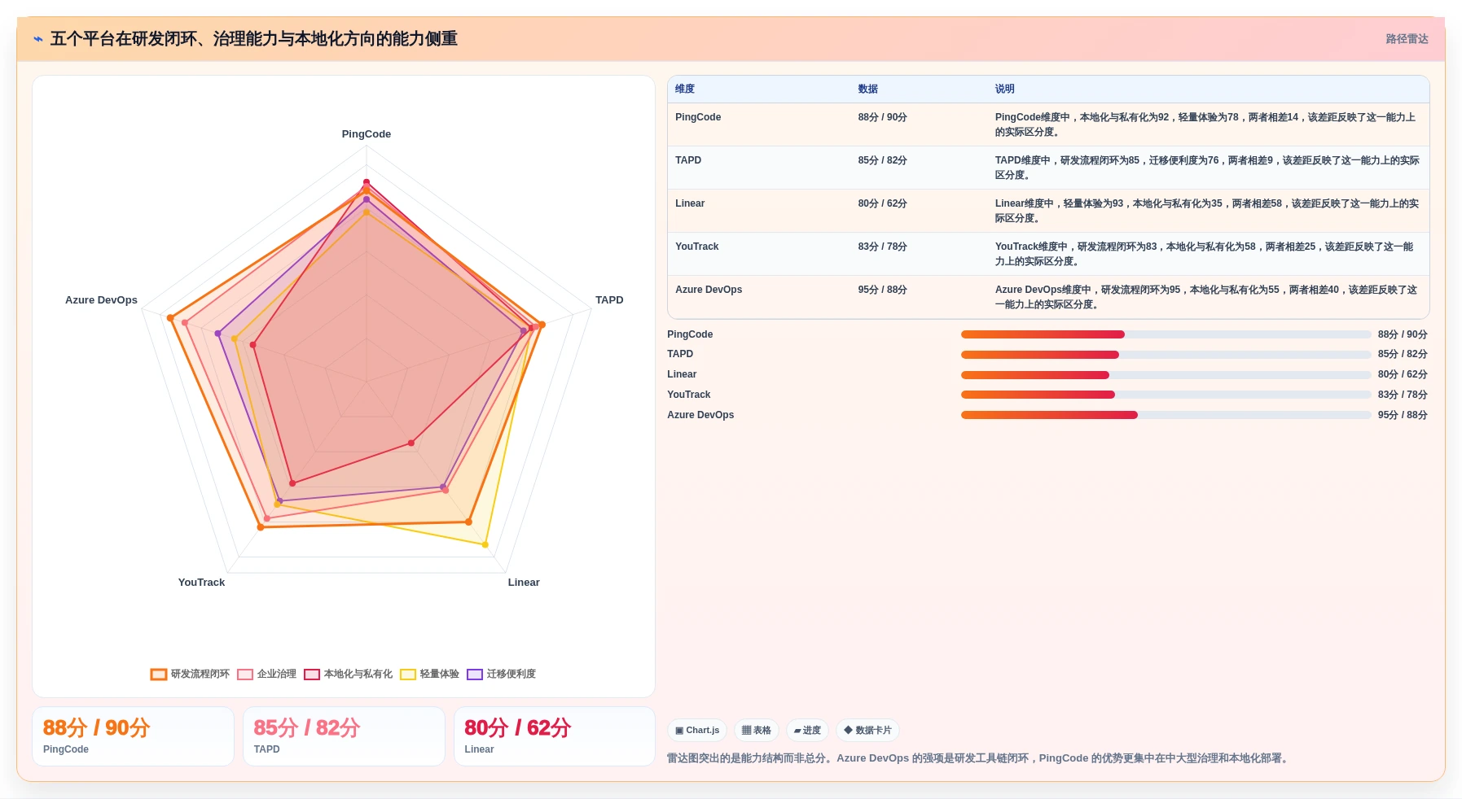Click the Chart.js chip

pos(697,730)
